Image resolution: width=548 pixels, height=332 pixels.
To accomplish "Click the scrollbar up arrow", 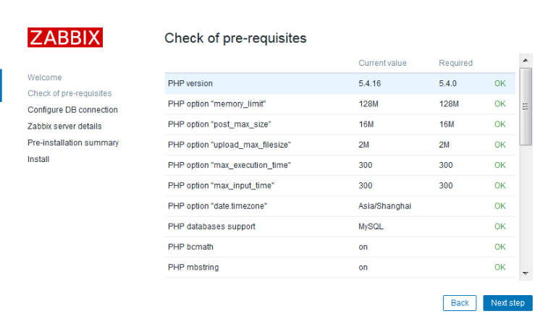I will (x=526, y=60).
